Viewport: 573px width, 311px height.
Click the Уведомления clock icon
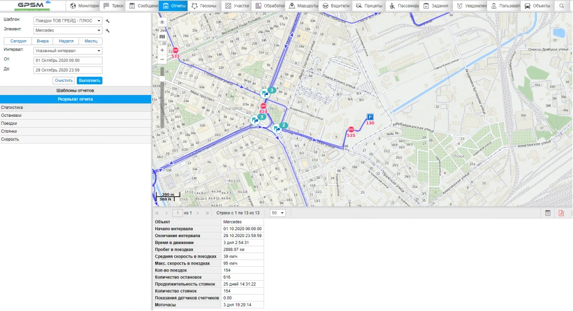460,6
